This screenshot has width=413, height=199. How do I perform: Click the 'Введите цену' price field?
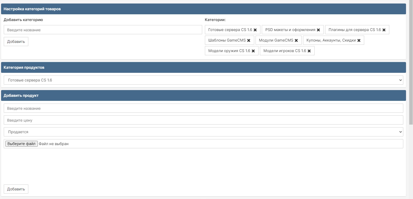pos(203,120)
